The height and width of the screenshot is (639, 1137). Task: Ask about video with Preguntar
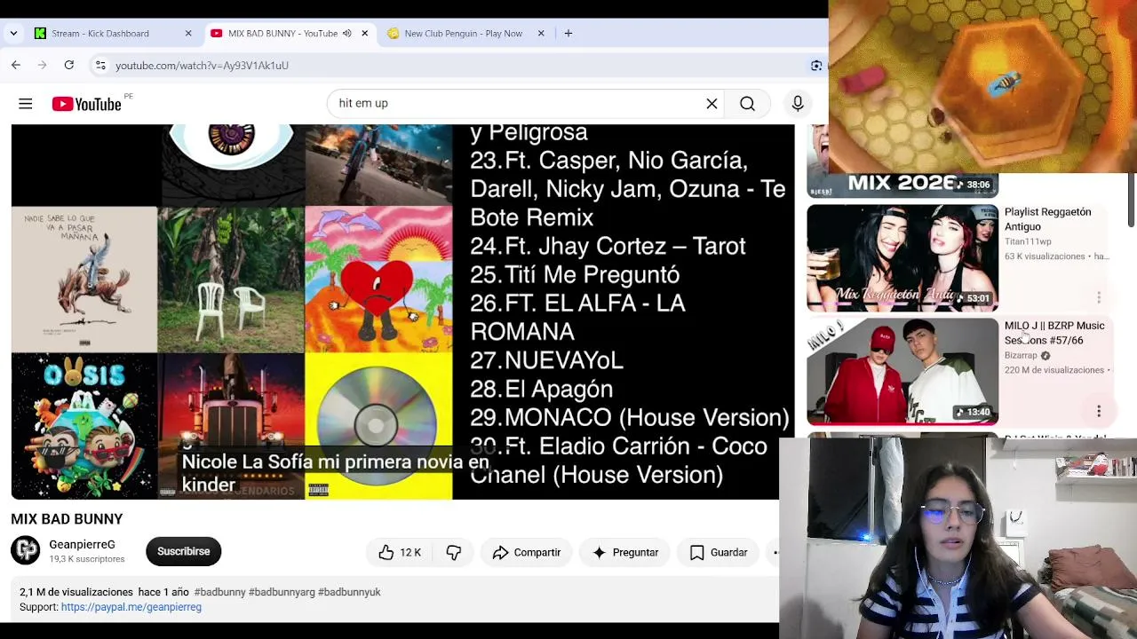click(624, 552)
